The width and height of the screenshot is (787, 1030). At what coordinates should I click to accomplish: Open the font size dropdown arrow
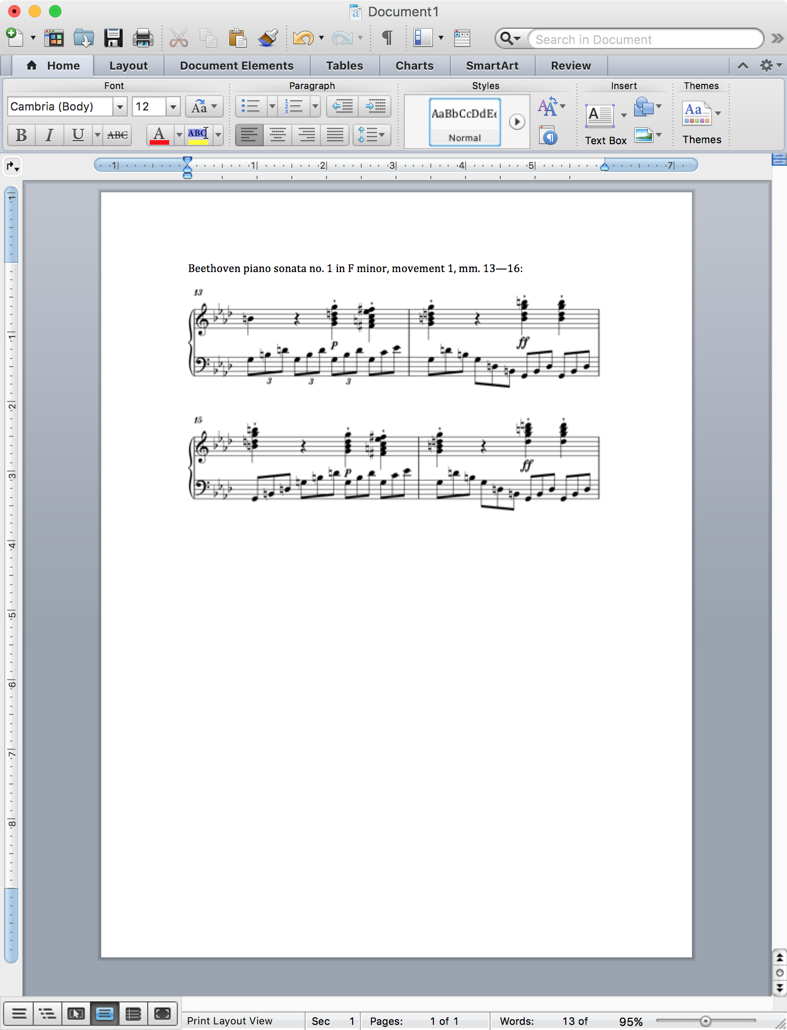(173, 107)
